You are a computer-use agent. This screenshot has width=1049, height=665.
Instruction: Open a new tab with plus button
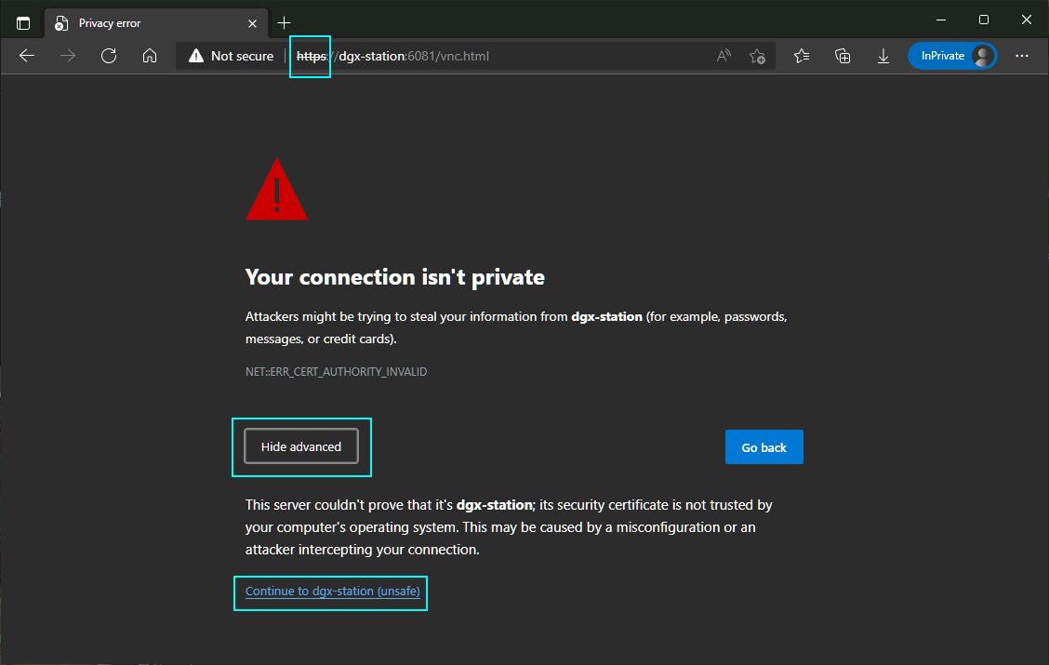click(285, 23)
